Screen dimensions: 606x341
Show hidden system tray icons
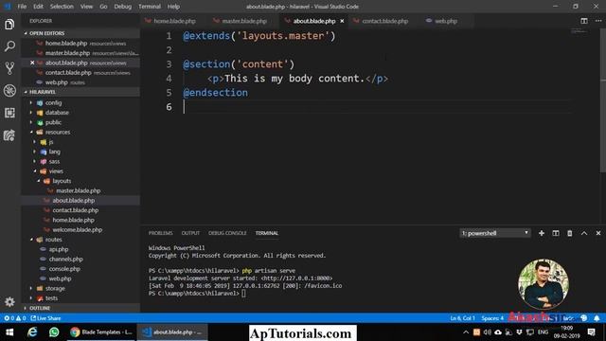click(x=466, y=332)
